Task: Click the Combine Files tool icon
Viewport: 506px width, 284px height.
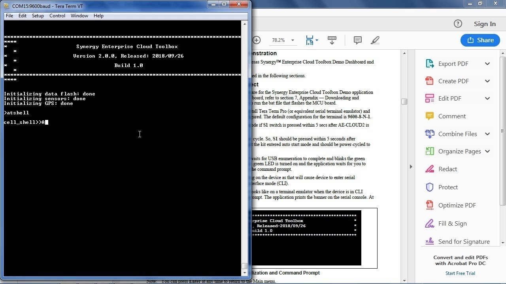Action: pyautogui.click(x=430, y=134)
